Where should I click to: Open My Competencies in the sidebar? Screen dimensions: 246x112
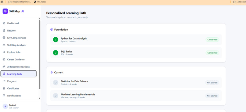[x=19, y=38]
